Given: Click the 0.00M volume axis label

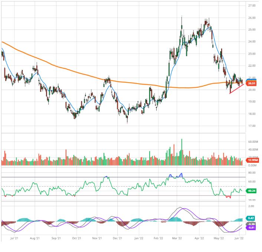Looking at the screenshot, I should (x=252, y=165).
